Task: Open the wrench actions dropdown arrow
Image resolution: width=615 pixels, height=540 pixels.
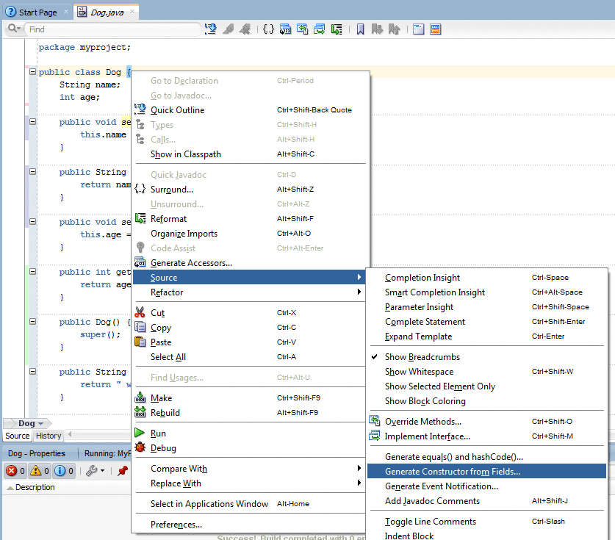Action: click(x=102, y=471)
